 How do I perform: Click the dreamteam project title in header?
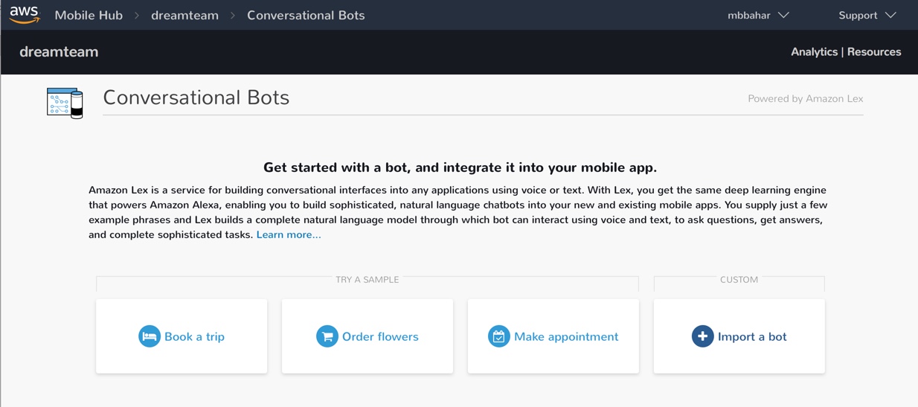(x=59, y=52)
